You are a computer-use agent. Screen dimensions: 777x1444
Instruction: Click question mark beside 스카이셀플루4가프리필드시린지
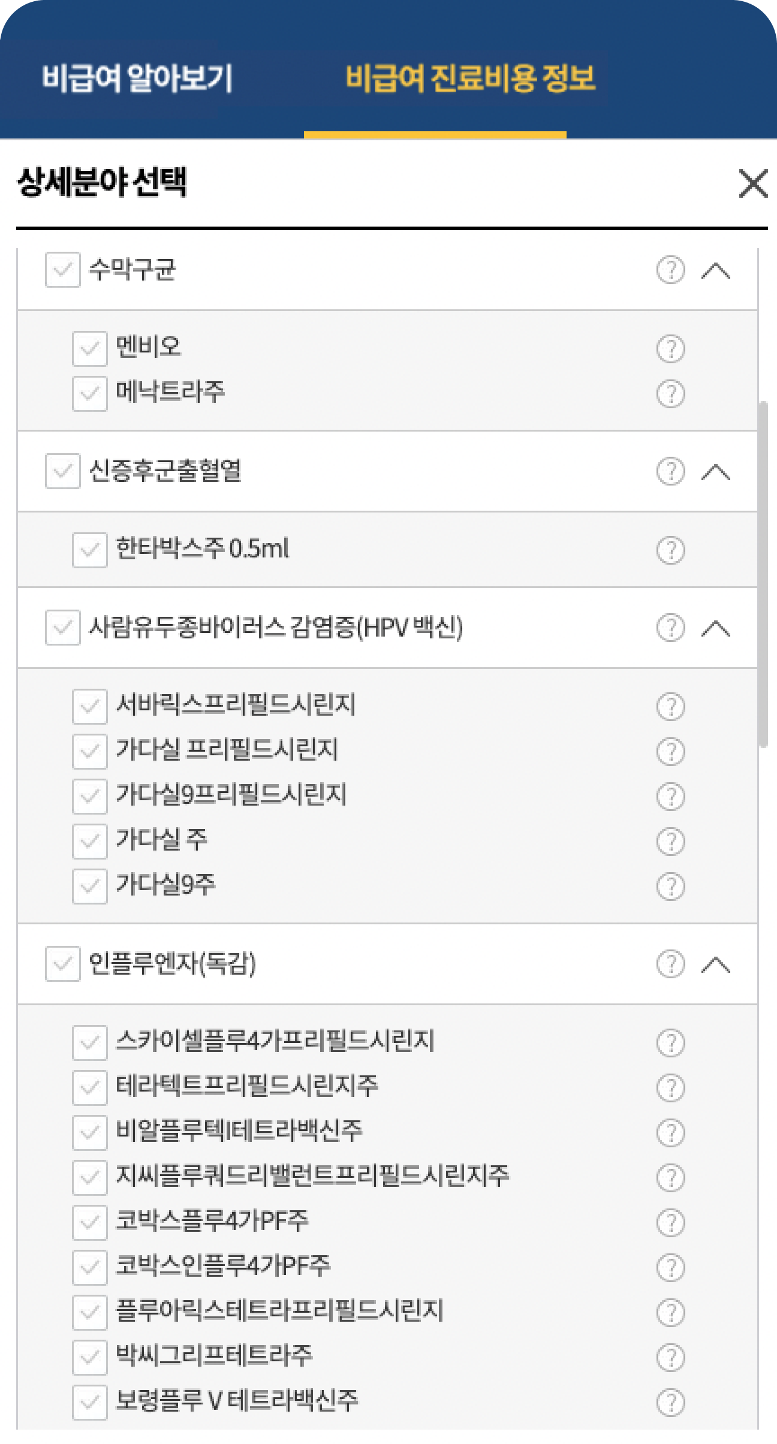(x=670, y=1042)
